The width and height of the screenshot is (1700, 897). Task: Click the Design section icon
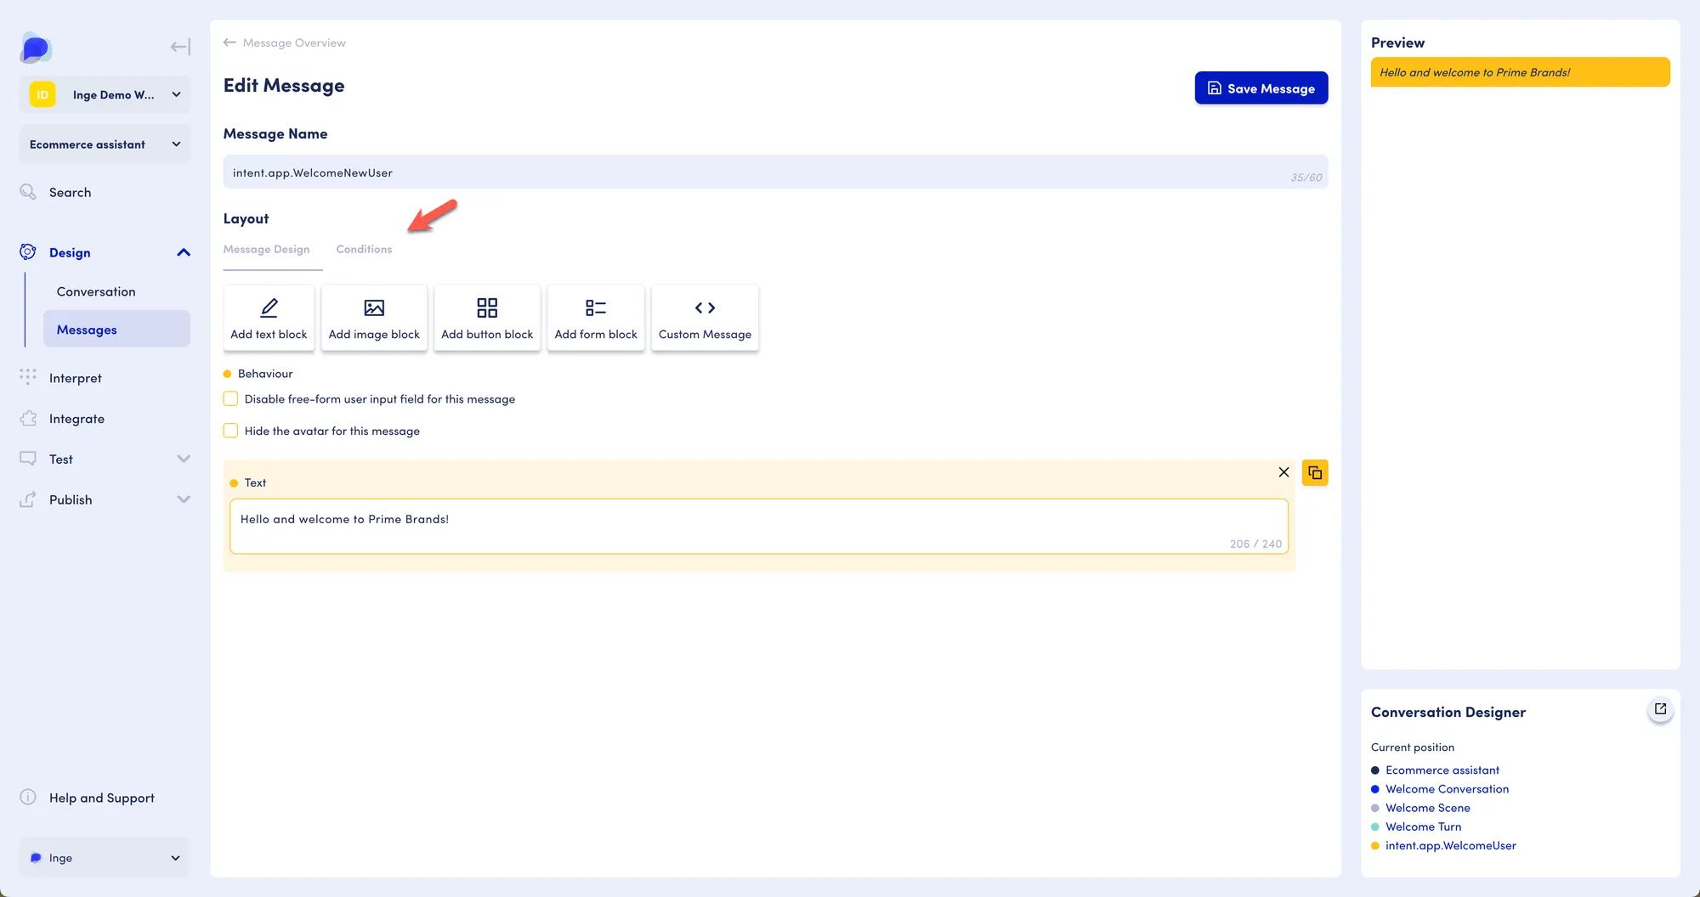pyautogui.click(x=28, y=252)
